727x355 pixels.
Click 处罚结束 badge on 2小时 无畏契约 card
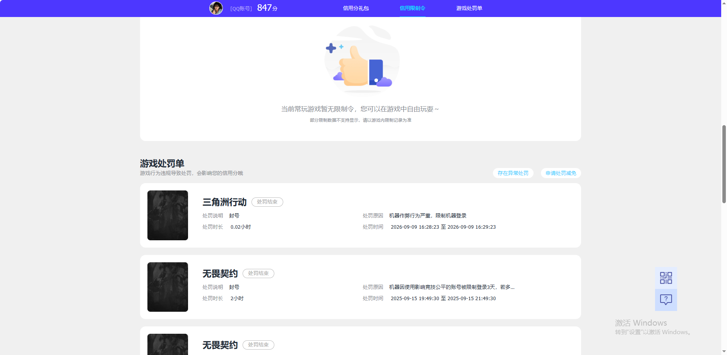click(x=258, y=273)
